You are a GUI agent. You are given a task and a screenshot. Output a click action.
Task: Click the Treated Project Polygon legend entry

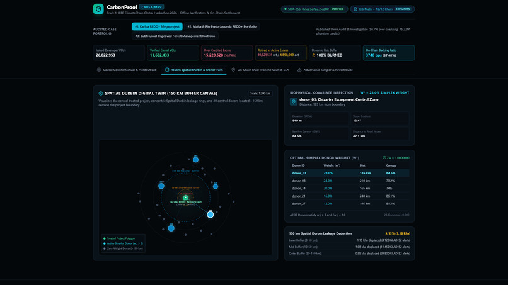(x=118, y=238)
